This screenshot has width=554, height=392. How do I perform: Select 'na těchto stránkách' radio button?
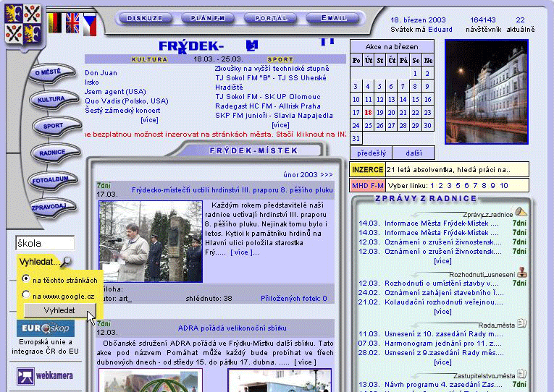click(x=26, y=279)
